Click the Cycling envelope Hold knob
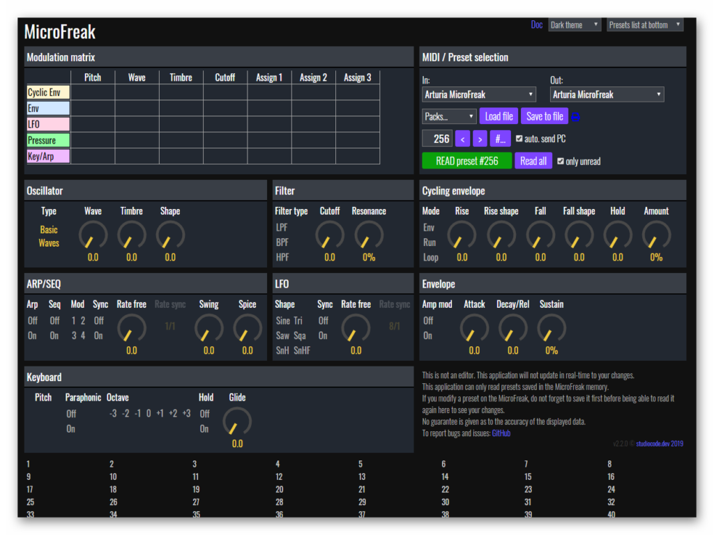714x535 pixels. click(x=618, y=235)
